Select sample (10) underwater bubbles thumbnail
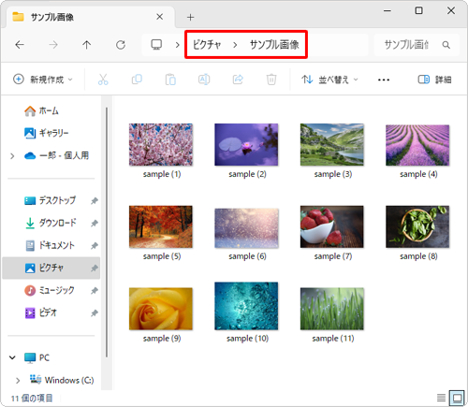 coord(246,306)
